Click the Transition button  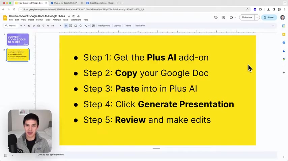tap(140, 26)
